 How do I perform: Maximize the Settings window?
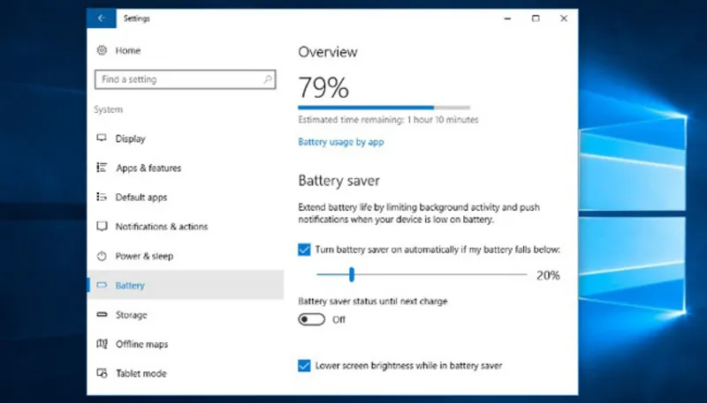[x=536, y=19]
